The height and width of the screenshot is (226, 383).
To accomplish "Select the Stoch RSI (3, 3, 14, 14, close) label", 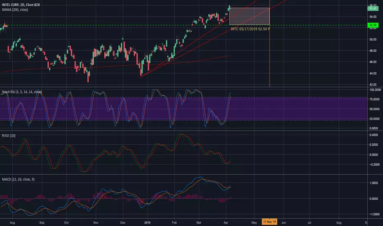I will point(22,92).
